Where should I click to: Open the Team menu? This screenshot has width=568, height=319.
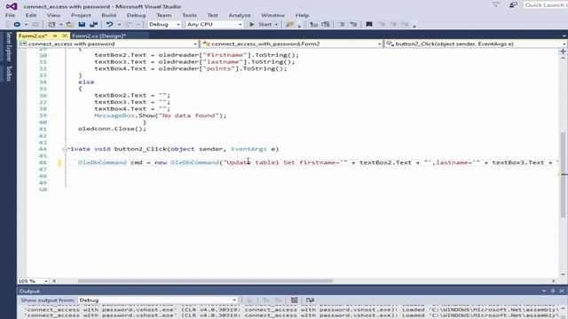click(x=163, y=15)
